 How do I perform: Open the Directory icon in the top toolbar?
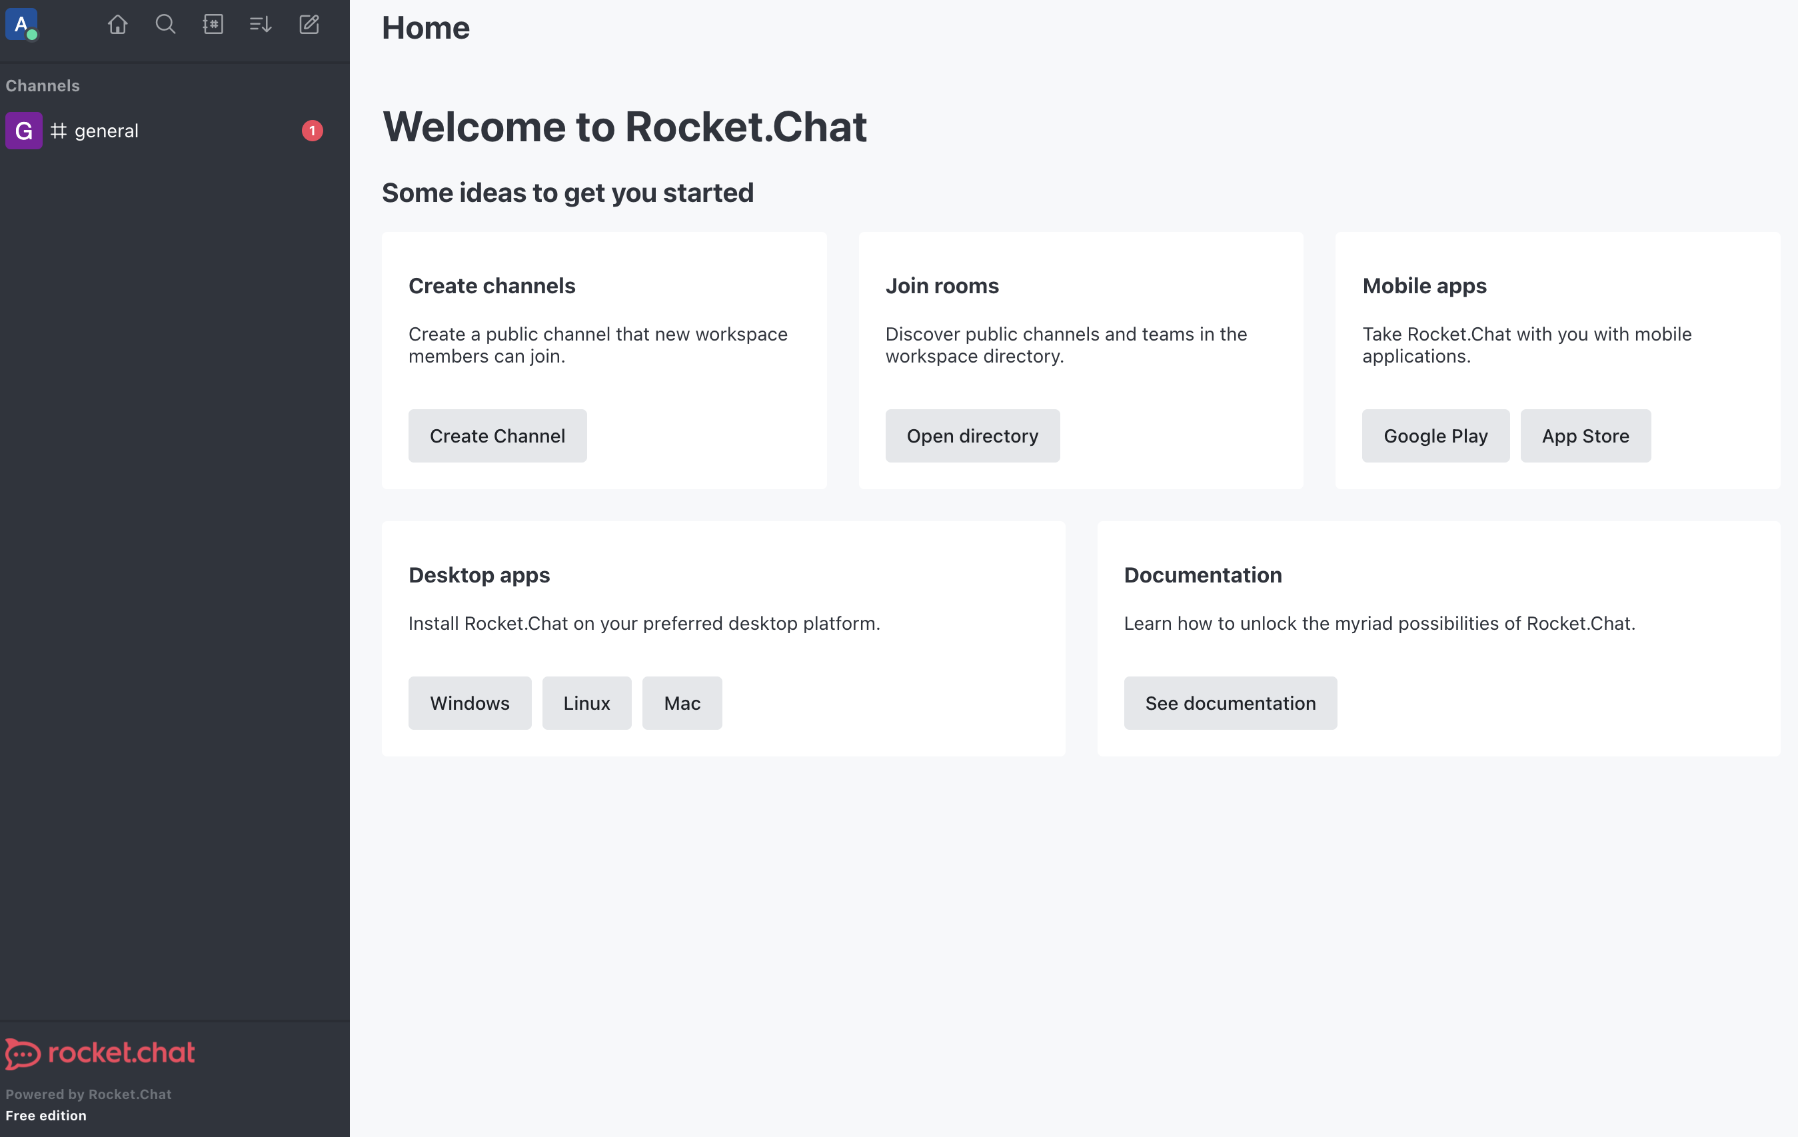[213, 24]
